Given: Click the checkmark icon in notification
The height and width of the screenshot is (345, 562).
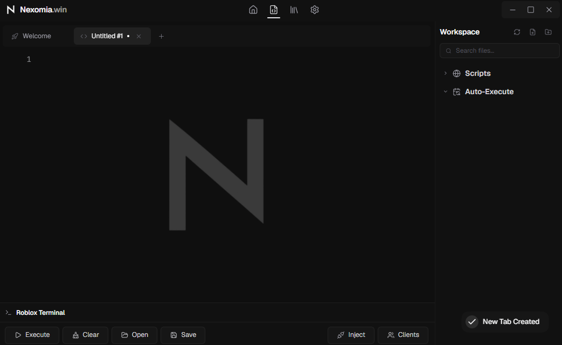Looking at the screenshot, I should [472, 322].
